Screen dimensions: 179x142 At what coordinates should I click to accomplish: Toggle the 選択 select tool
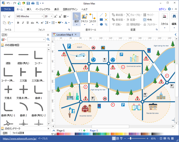click(76, 19)
